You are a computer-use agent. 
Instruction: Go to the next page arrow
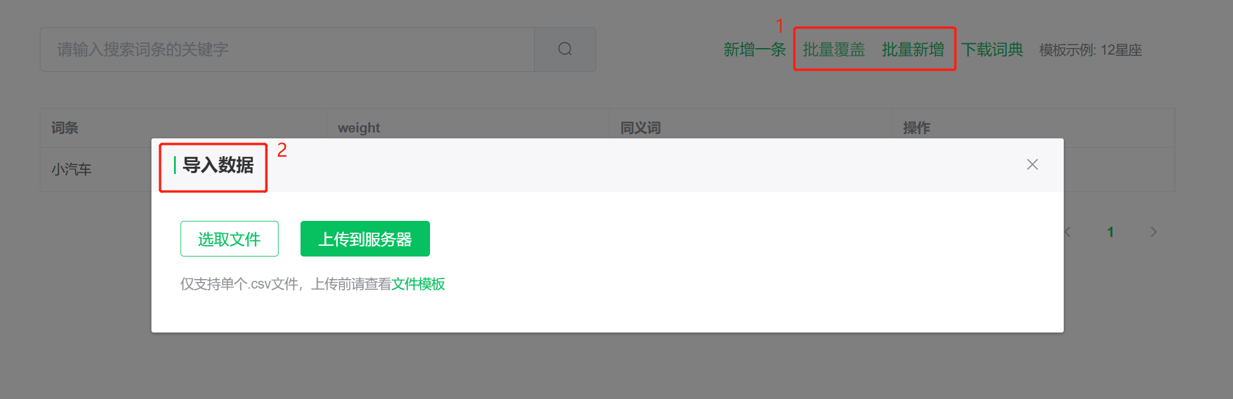(x=1153, y=232)
